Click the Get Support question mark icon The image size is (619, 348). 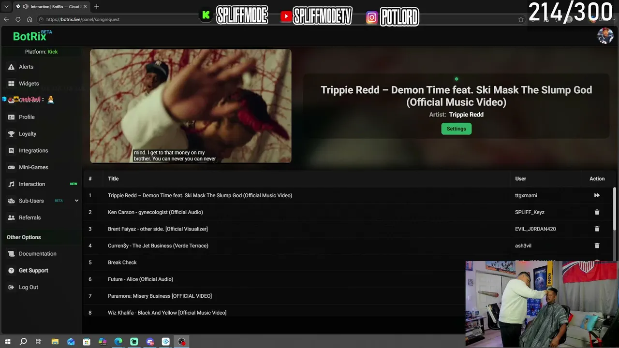11,271
